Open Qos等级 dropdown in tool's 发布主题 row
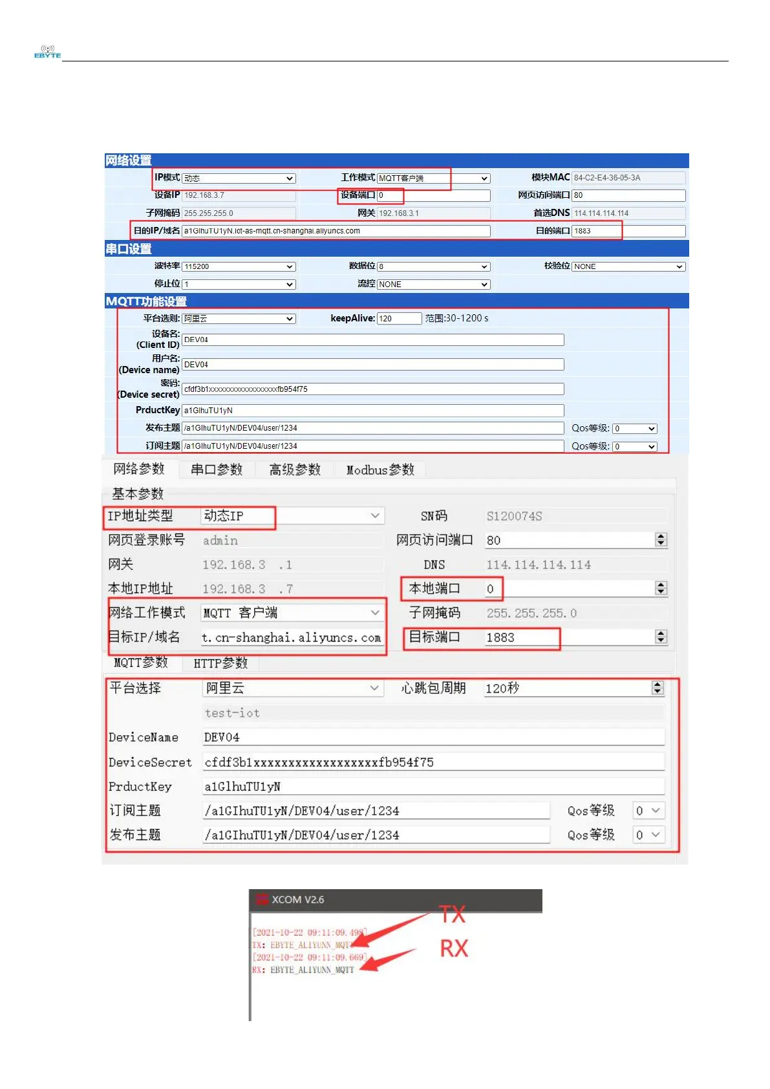 pyautogui.click(x=648, y=835)
